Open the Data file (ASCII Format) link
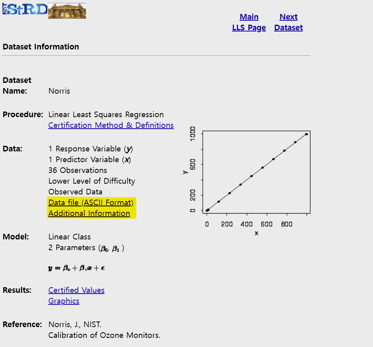The image size is (373, 347). (91, 202)
